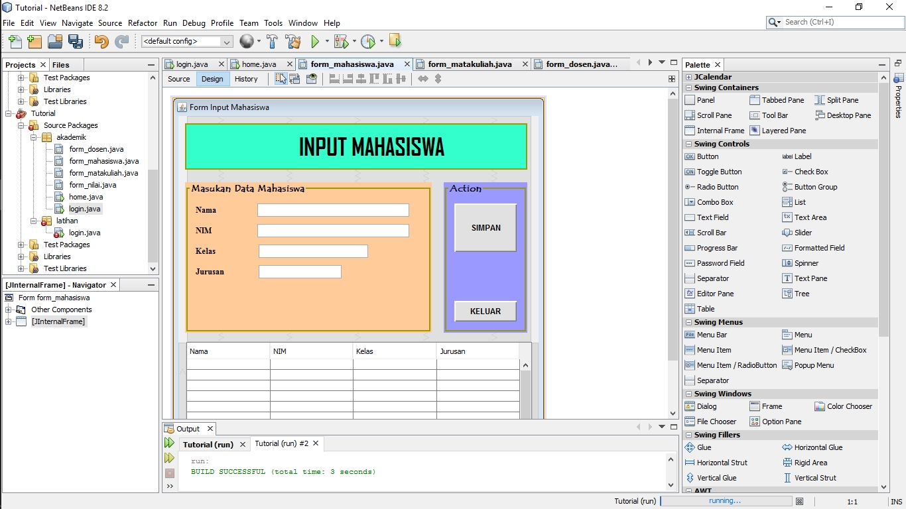Select the KELUAR button on the form
The width and height of the screenshot is (906, 509).
[x=485, y=311]
